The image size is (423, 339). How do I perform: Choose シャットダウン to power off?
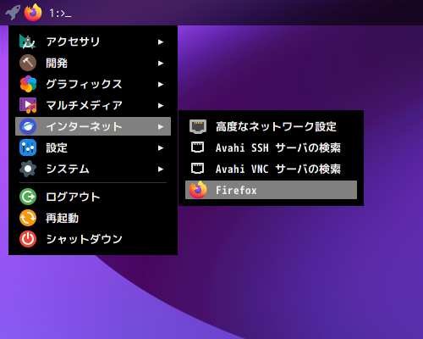[93, 239]
